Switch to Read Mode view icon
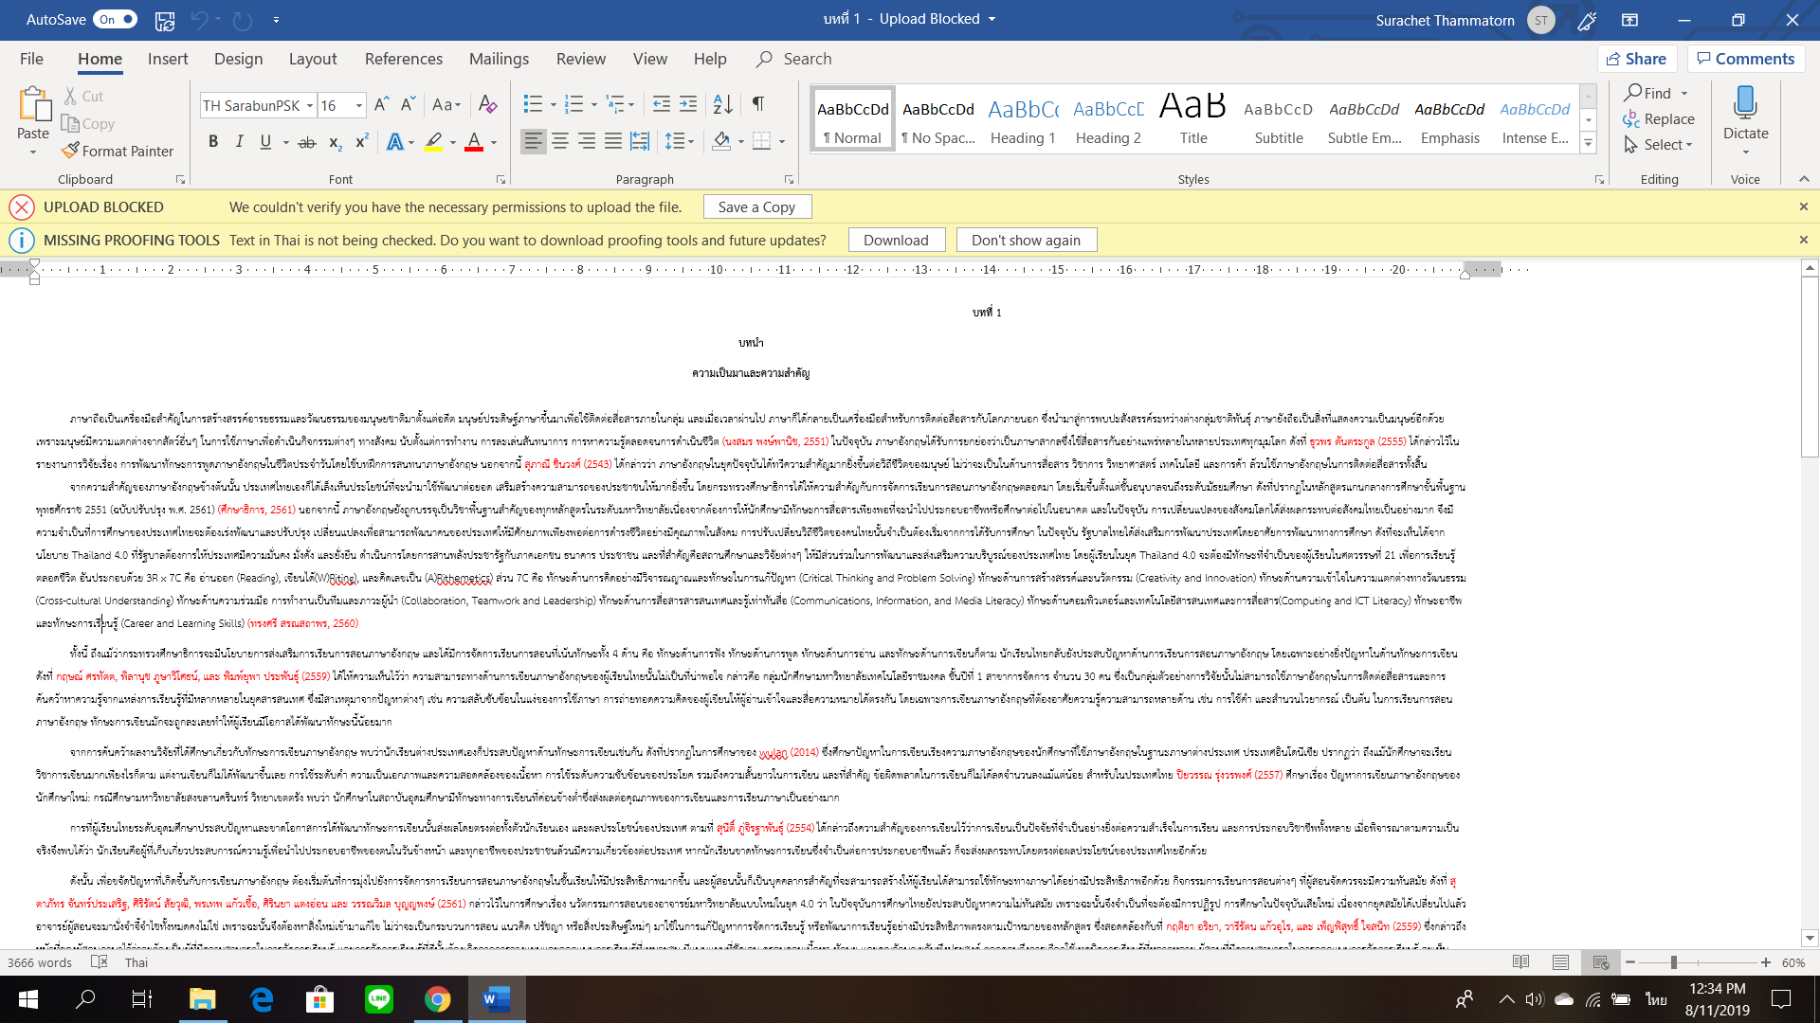This screenshot has height=1023, width=1820. pos(1521,962)
